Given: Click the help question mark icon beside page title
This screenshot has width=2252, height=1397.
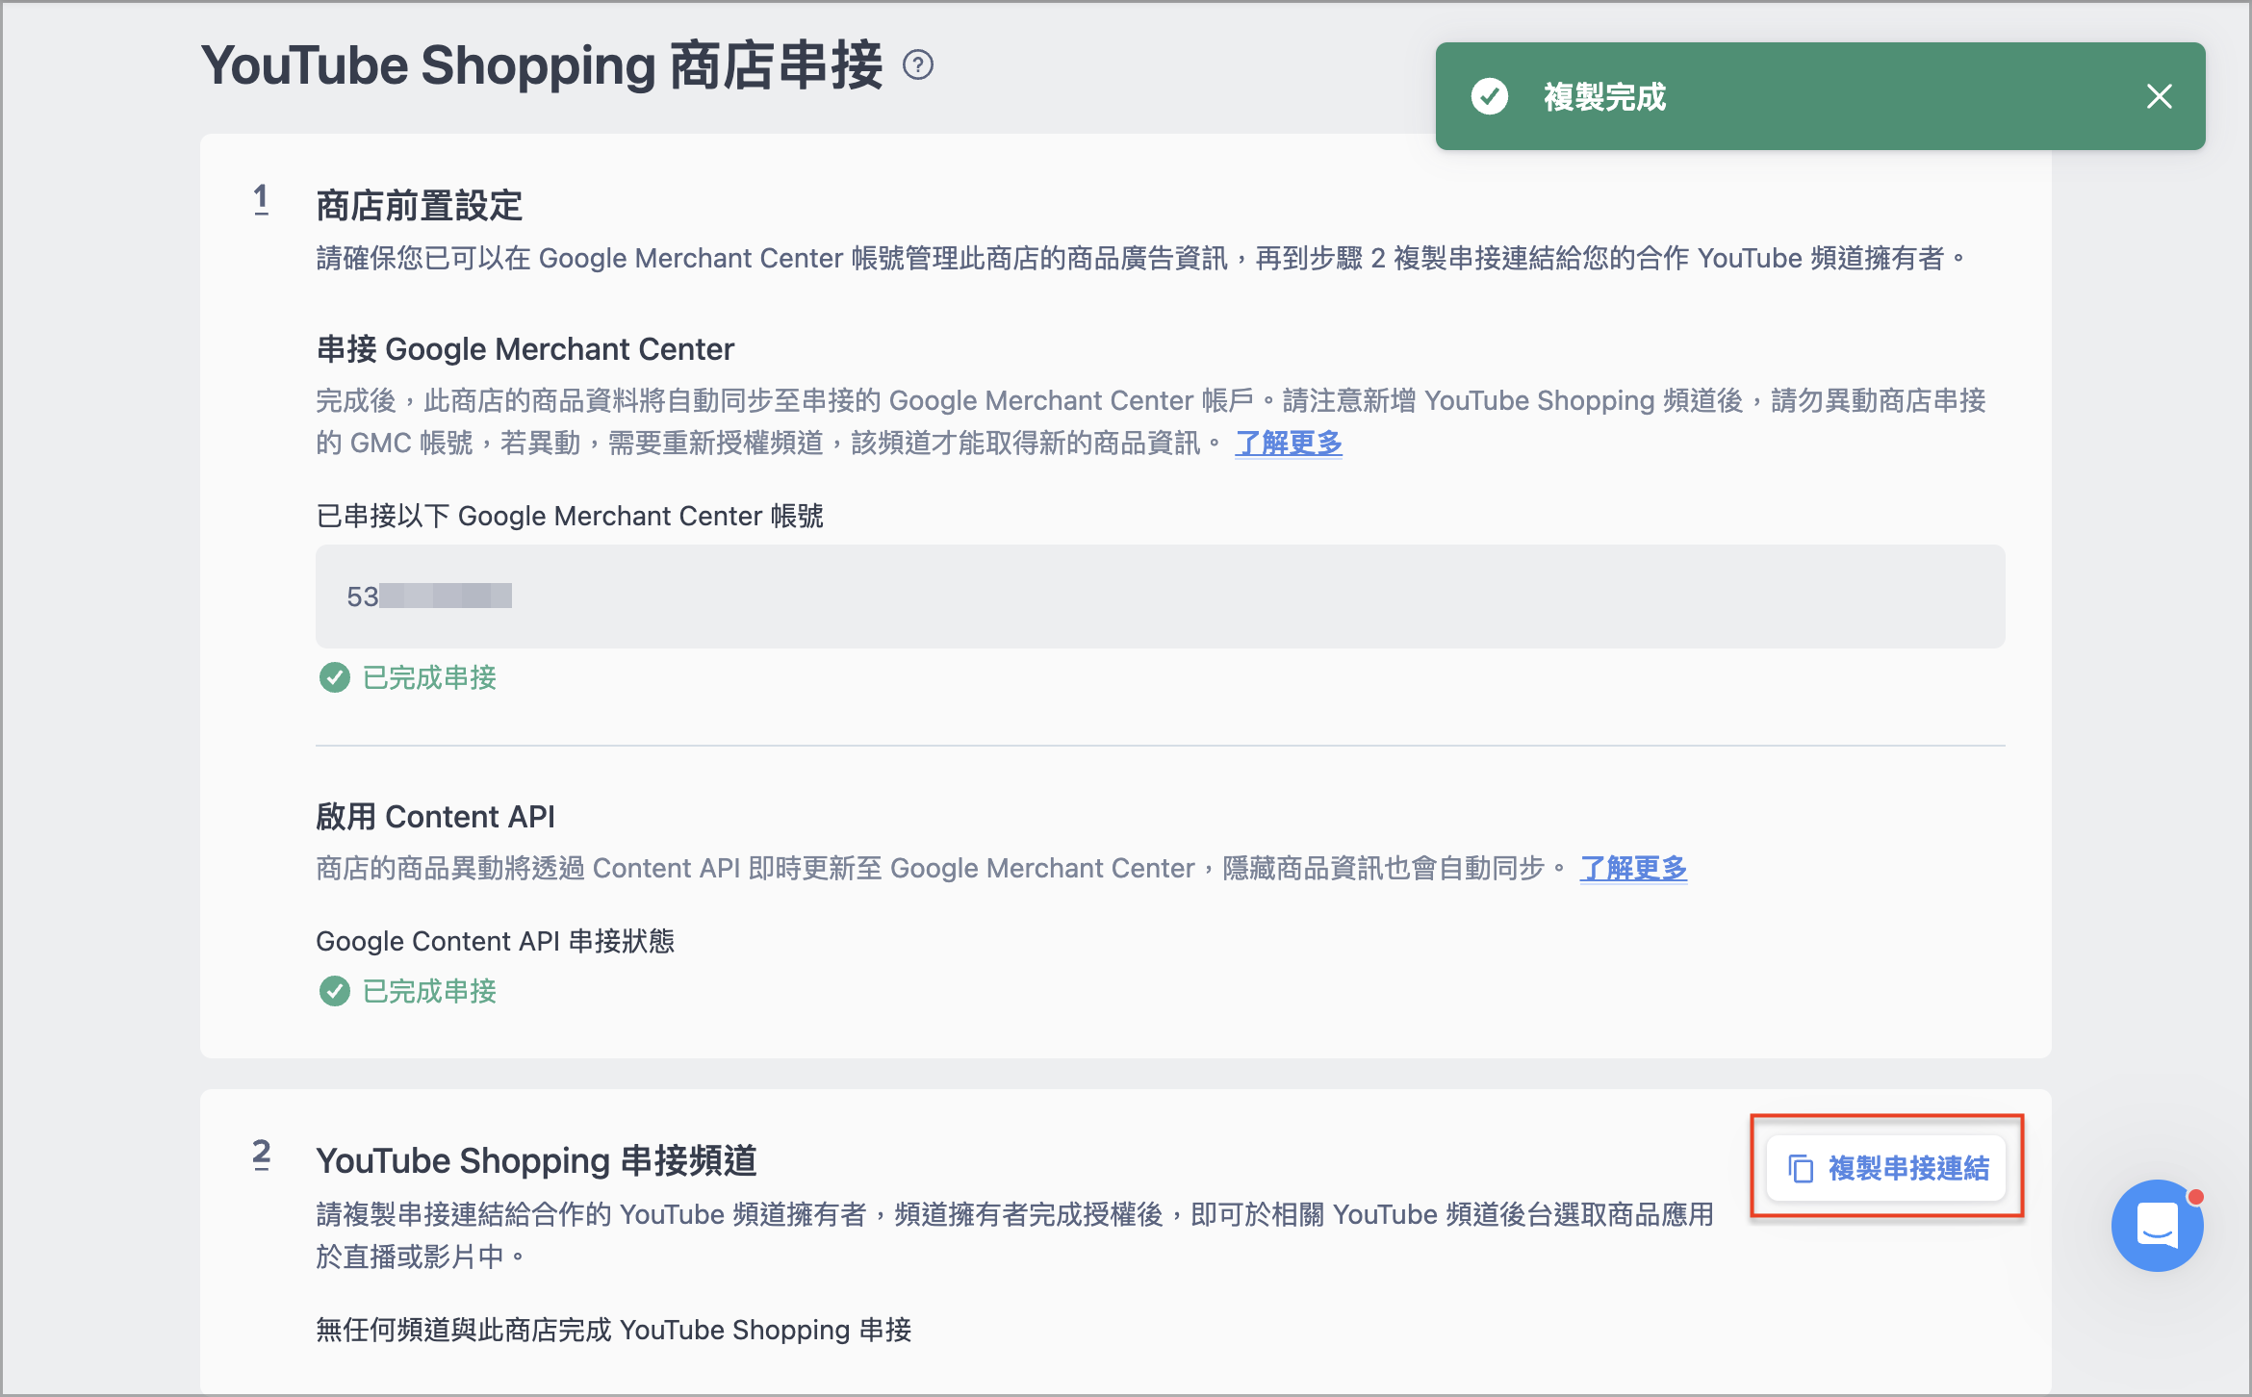Looking at the screenshot, I should click(x=918, y=65).
